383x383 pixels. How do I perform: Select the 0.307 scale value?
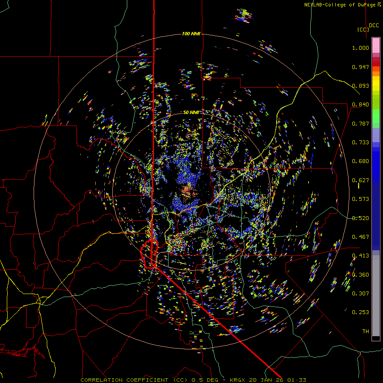tap(360, 294)
